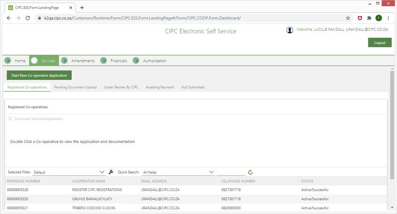Image resolution: width=397 pixels, height=214 pixels.
Task: Go back to the previous page
Action: [8, 18]
